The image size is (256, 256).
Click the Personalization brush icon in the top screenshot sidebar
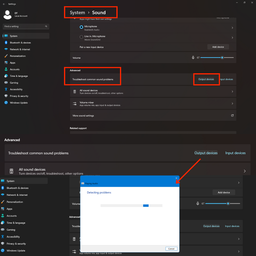coord(6,56)
